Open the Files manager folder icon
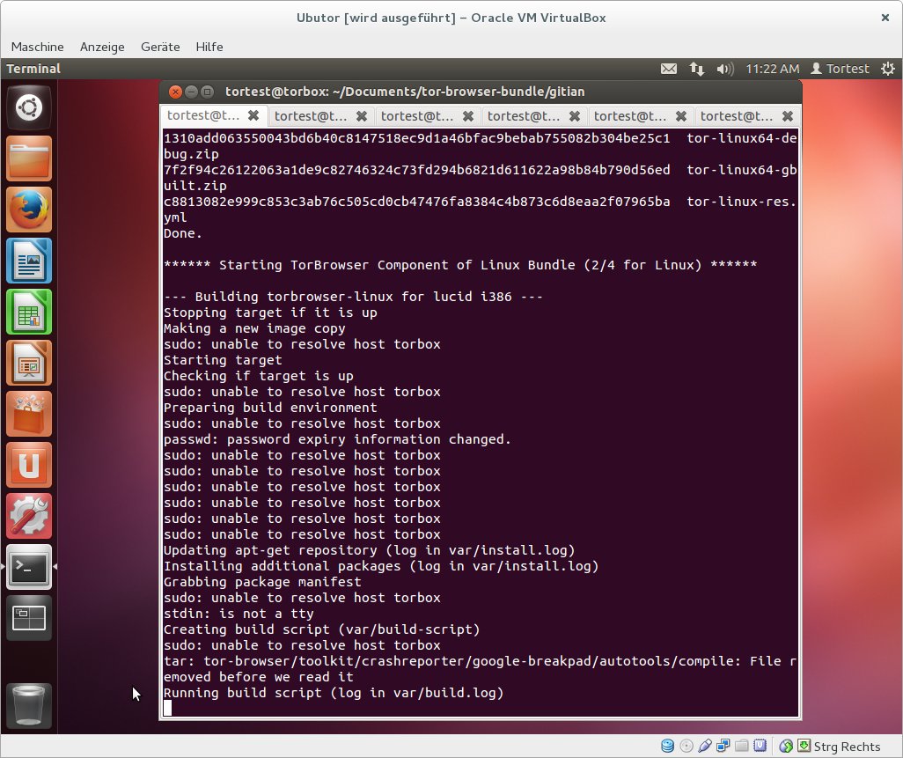 click(29, 159)
